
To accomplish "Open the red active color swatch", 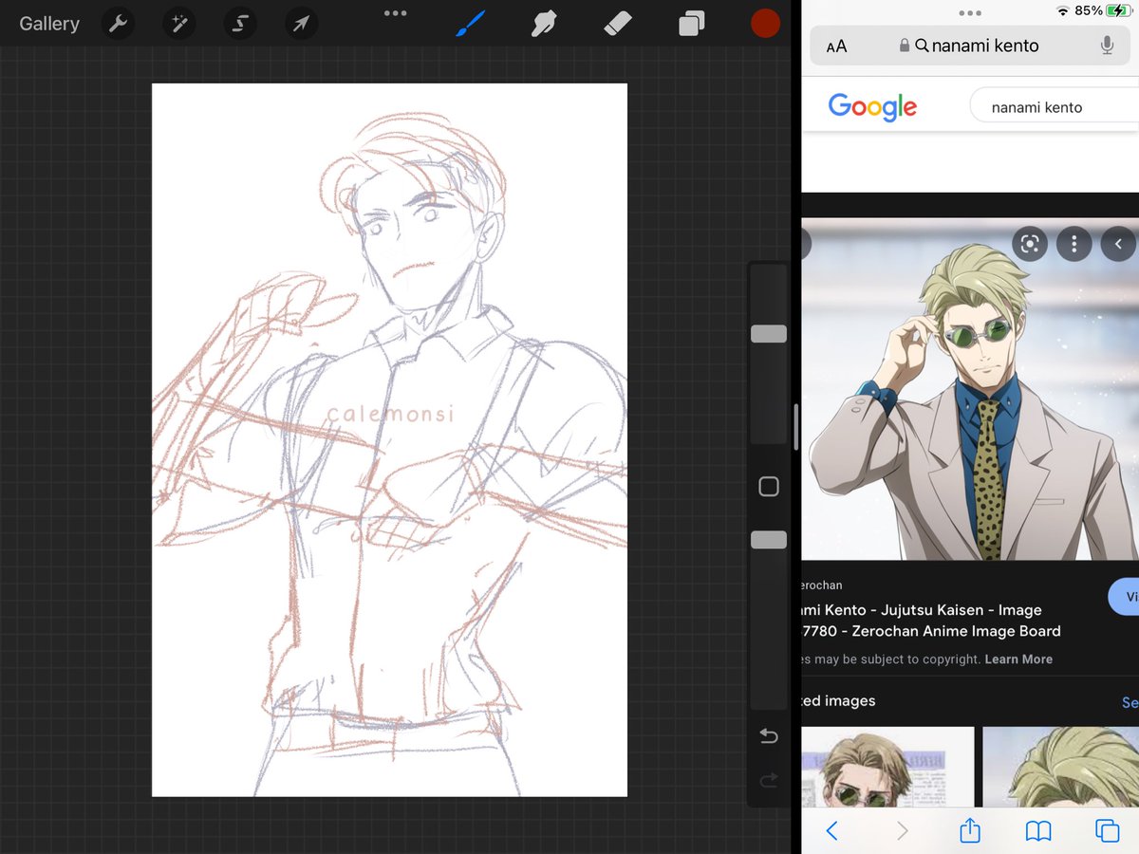I will (x=765, y=24).
